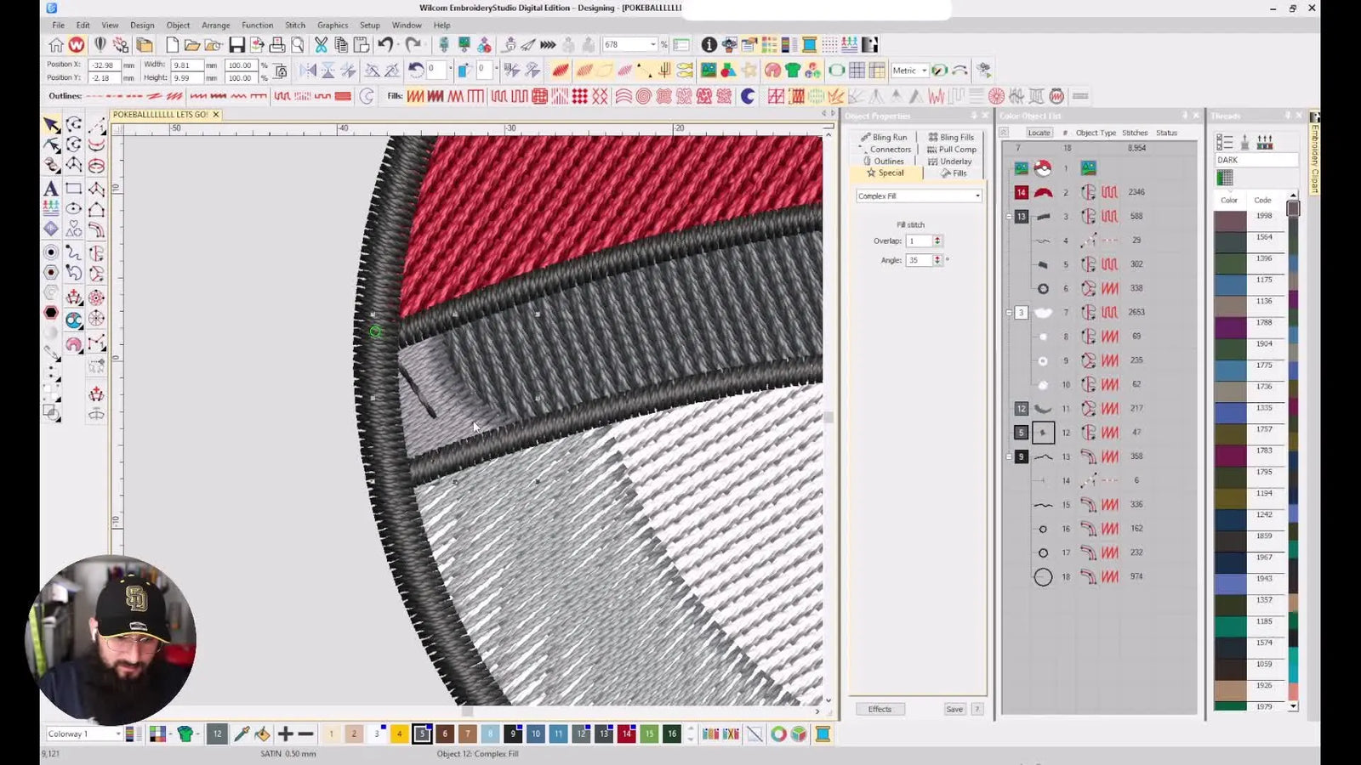Screen dimensions: 1361x765
Task: Collapse color group 3 in object list
Action: point(1009,313)
